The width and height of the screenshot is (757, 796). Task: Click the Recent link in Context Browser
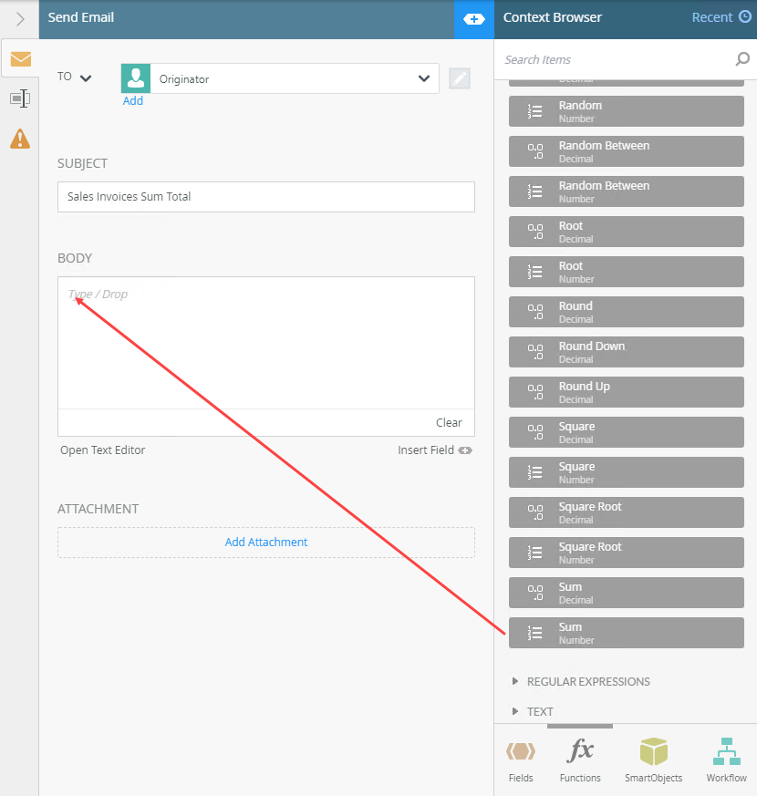click(711, 17)
